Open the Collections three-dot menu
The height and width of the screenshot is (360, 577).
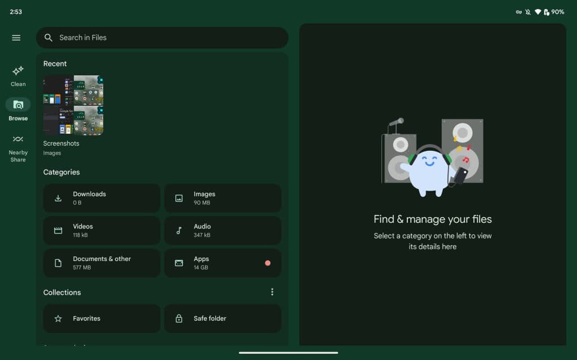tap(272, 291)
